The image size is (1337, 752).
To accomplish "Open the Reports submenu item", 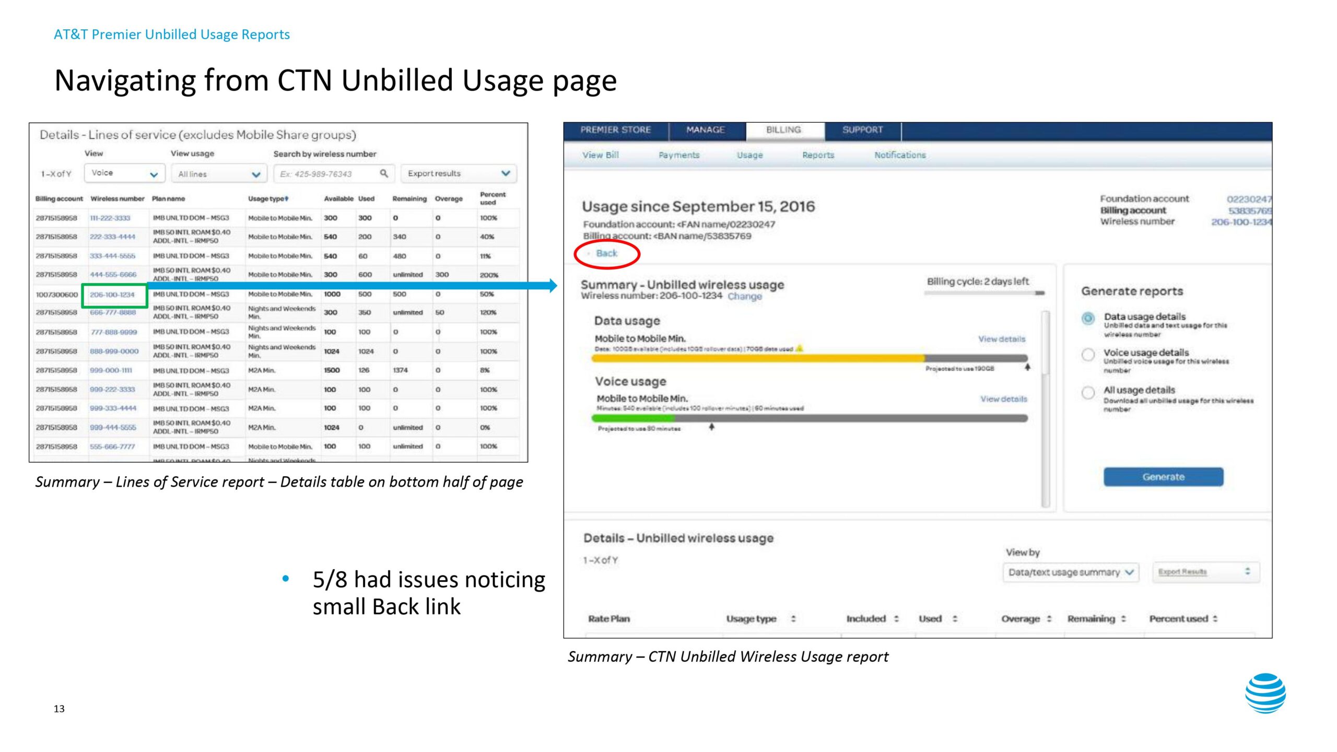I will click(x=818, y=155).
